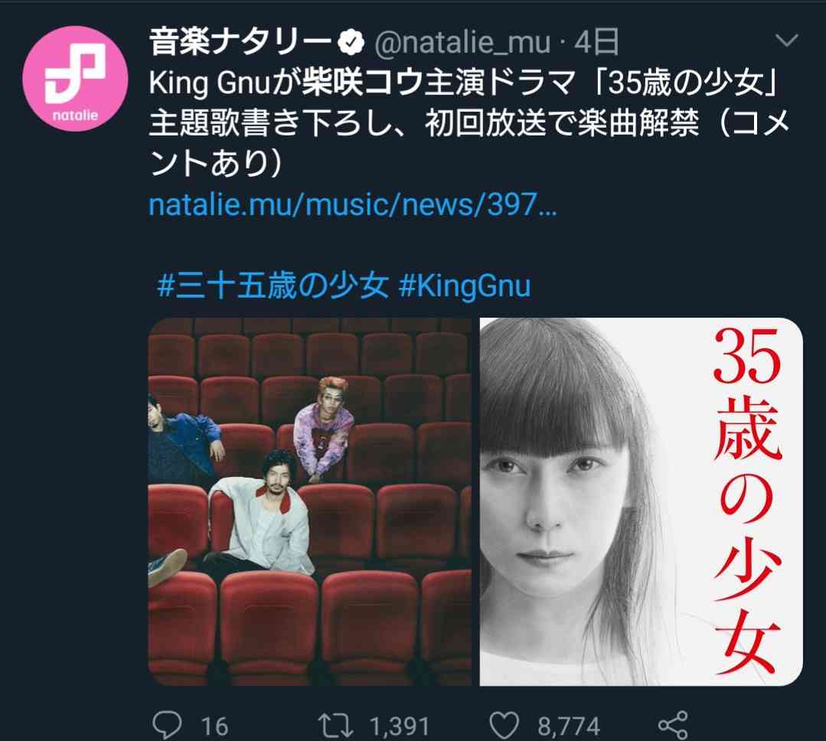Image resolution: width=826 pixels, height=741 pixels.
Task: Retweet this post using retweet icon
Action: click(335, 725)
